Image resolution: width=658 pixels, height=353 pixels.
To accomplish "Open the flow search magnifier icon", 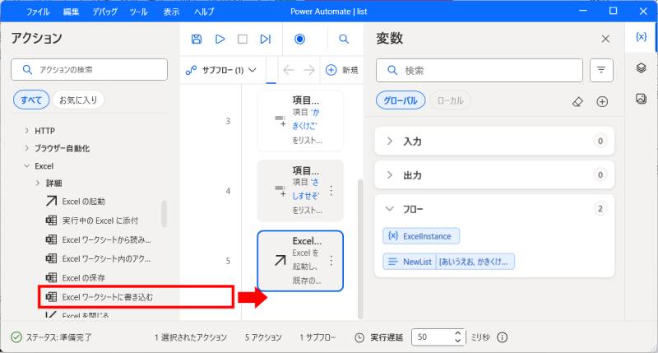I will coord(344,39).
